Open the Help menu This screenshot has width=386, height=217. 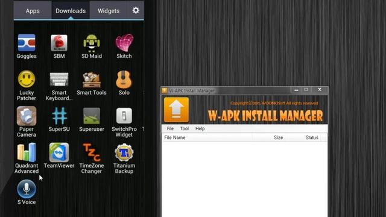click(x=200, y=128)
